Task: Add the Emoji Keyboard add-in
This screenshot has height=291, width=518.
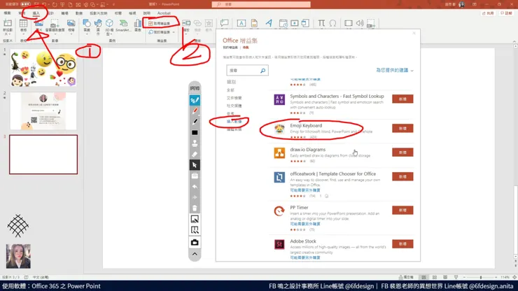Action: coord(402,128)
